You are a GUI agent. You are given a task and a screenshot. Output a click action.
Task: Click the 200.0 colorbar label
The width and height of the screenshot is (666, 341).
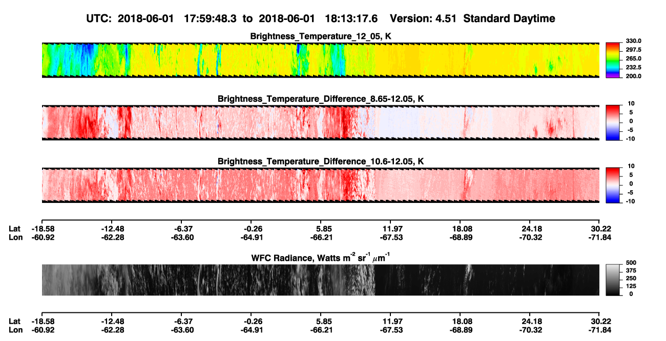tap(634, 76)
